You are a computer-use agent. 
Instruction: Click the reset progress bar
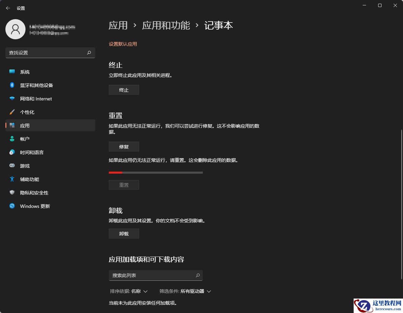(155, 172)
